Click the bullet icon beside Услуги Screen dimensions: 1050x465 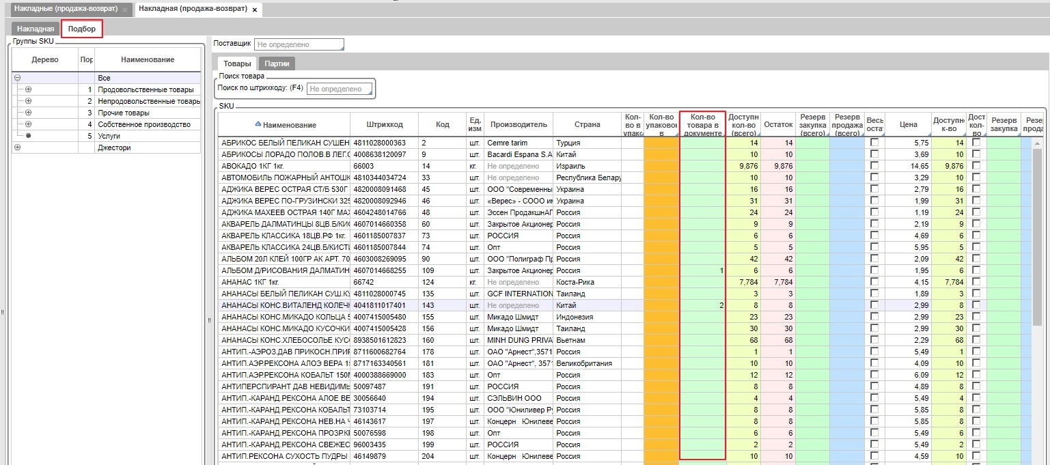point(28,136)
